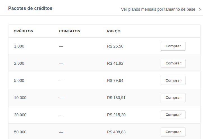Viewport: 203px width, 139px height.
Task: Select Comprar for the R$ 215,20 package
Action: point(173,115)
